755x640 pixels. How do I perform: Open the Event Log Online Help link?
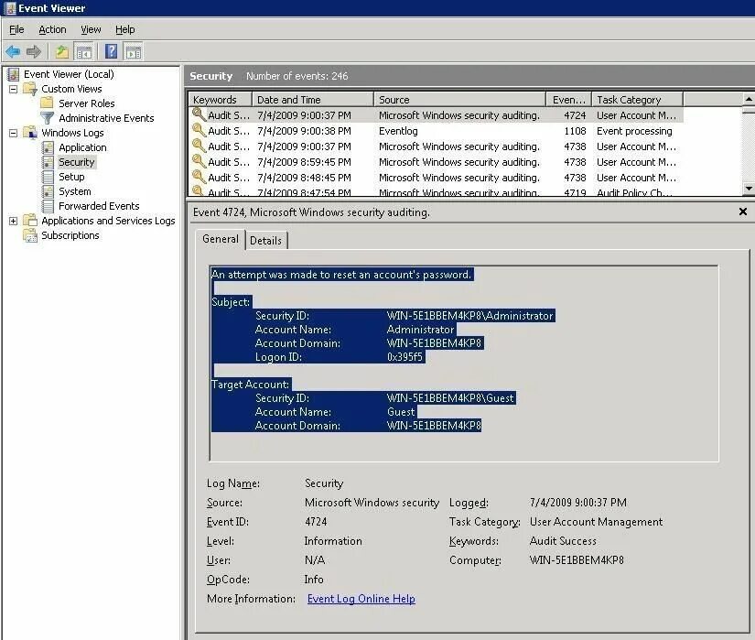[x=361, y=599]
